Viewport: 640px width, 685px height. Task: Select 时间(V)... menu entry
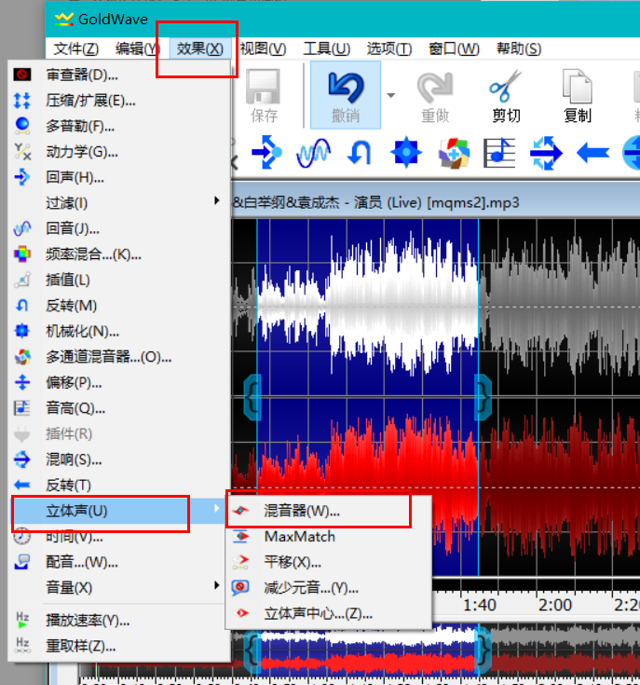(118, 537)
